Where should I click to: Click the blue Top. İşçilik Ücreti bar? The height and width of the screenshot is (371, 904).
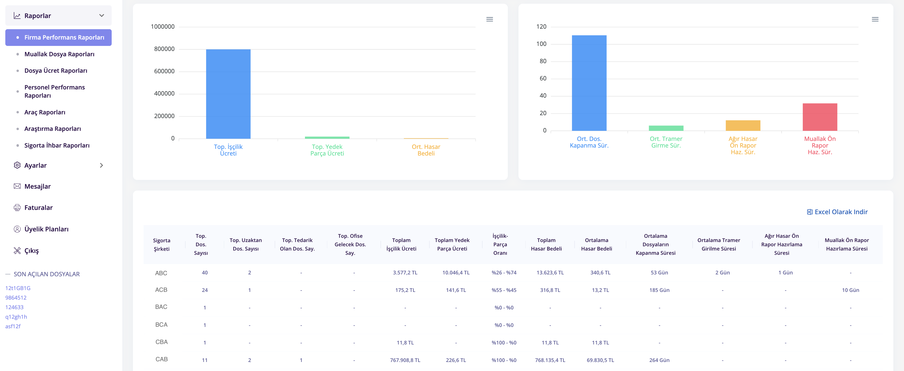click(x=228, y=94)
